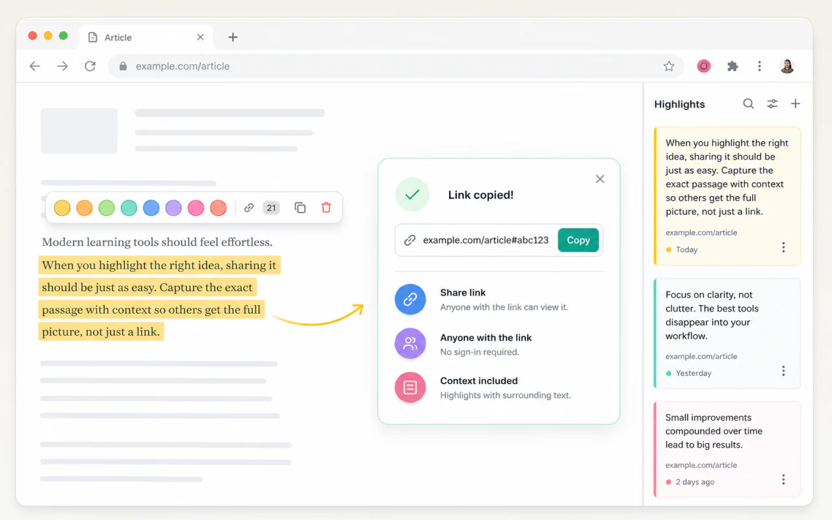Open search in the Highlights panel
Screen dimensions: 832x520
coord(748,104)
